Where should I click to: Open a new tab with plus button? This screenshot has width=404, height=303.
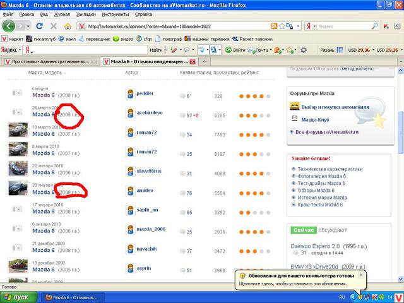pos(205,61)
